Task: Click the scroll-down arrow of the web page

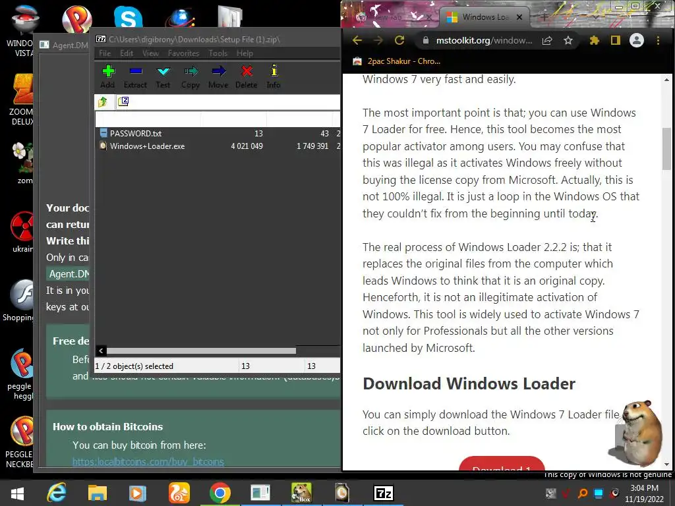Action: pos(666,464)
